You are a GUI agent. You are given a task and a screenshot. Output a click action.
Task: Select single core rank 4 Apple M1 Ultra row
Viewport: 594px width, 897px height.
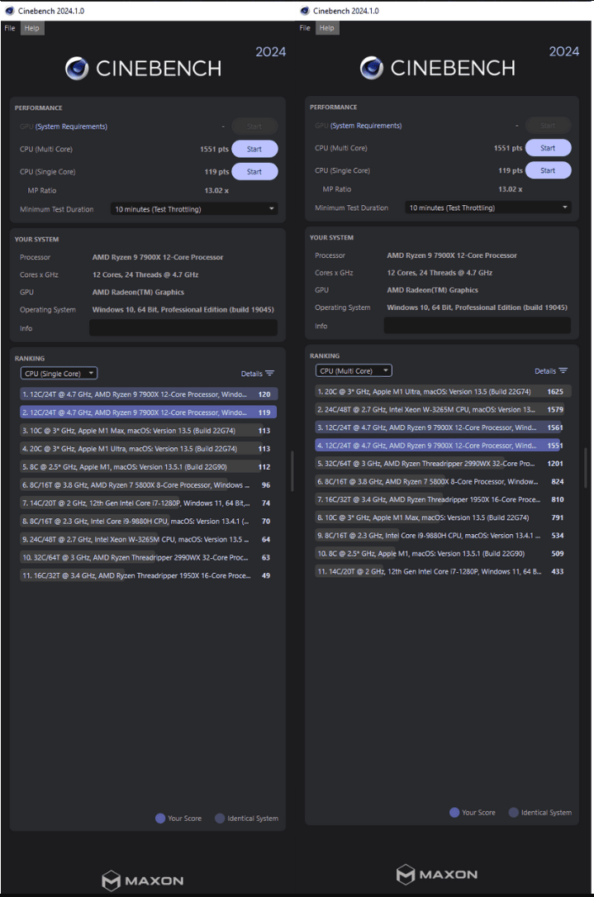pos(149,448)
